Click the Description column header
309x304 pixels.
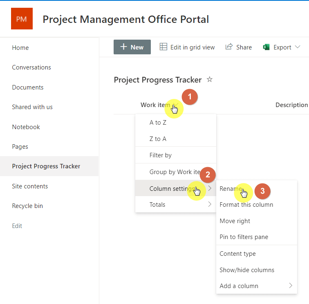coord(291,105)
